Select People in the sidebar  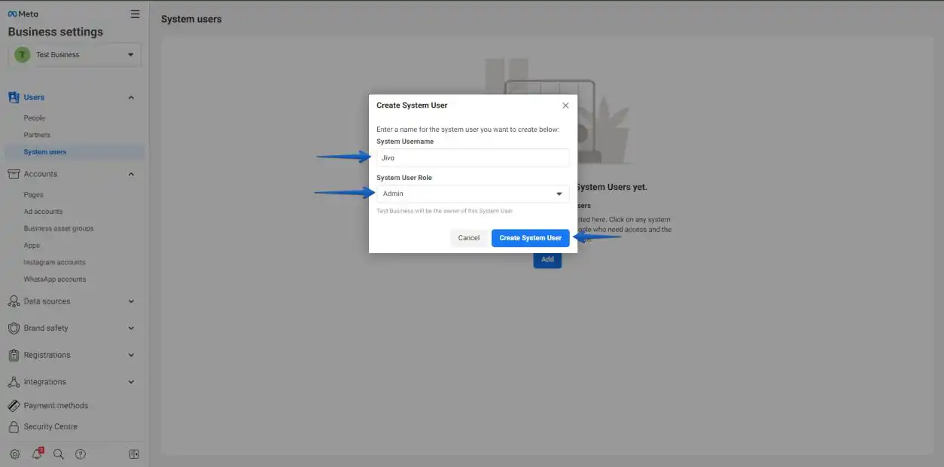35,118
